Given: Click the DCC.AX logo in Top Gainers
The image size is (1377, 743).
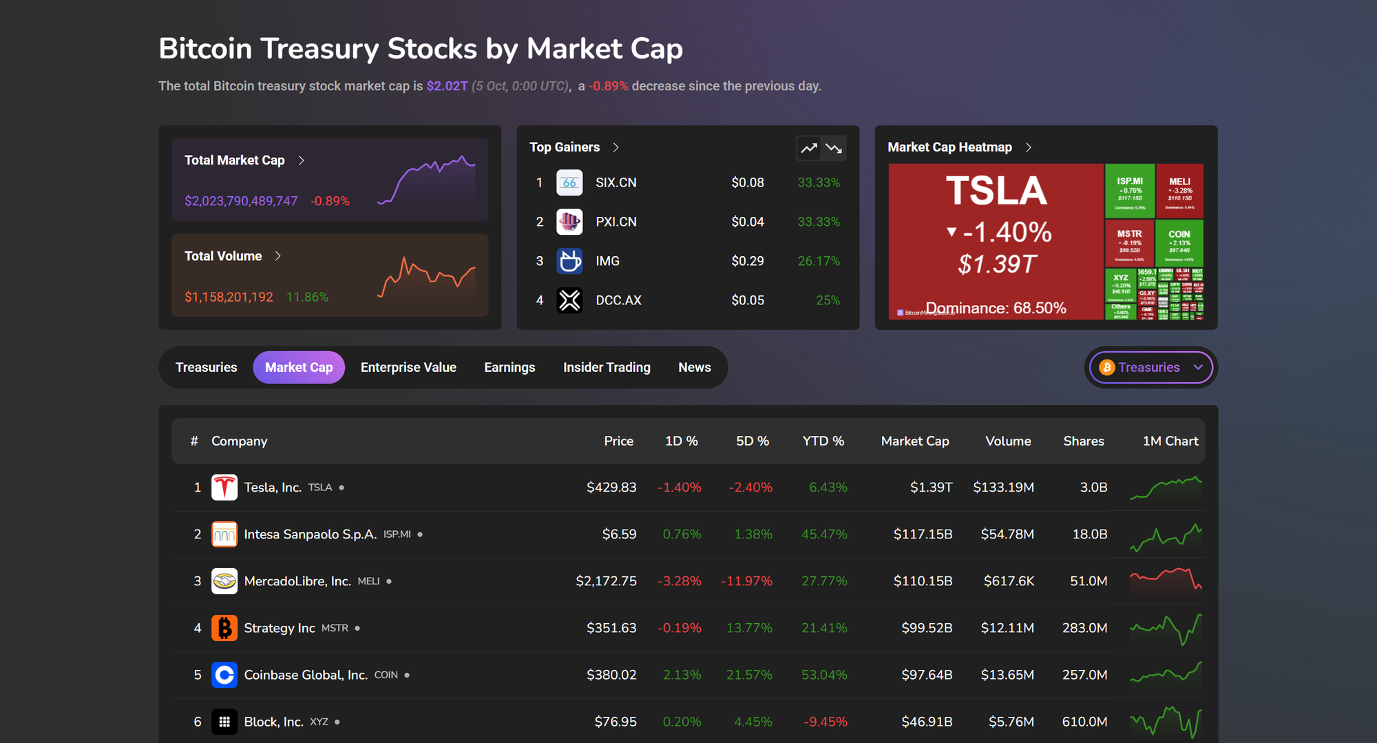Looking at the screenshot, I should coord(569,300).
